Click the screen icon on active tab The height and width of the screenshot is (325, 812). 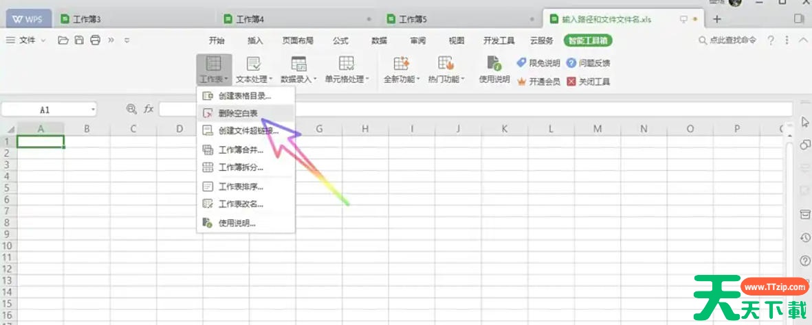coord(683,20)
